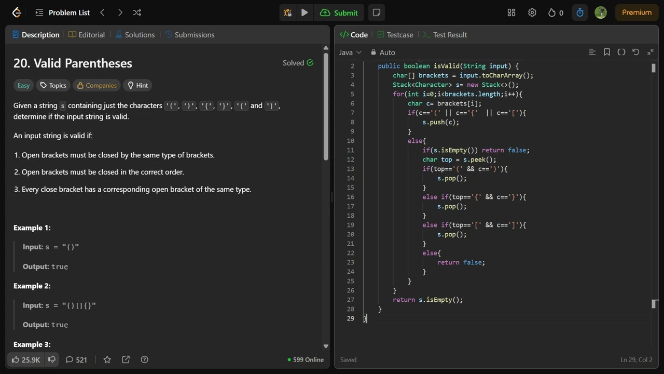Dislike the problem with thumbs down
The width and height of the screenshot is (664, 374).
(52, 359)
